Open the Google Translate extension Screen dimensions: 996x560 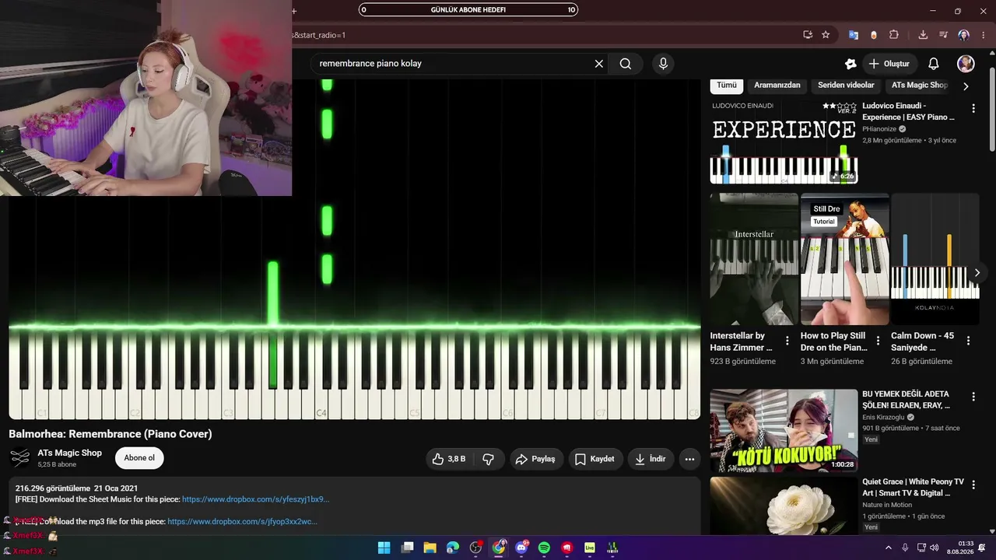pos(854,35)
